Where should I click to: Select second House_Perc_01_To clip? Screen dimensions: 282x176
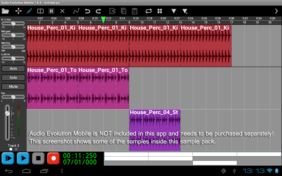(103, 88)
